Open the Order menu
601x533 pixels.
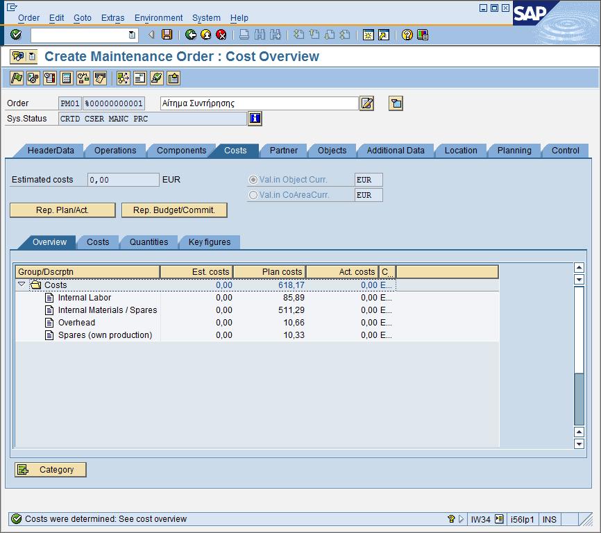[x=28, y=18]
